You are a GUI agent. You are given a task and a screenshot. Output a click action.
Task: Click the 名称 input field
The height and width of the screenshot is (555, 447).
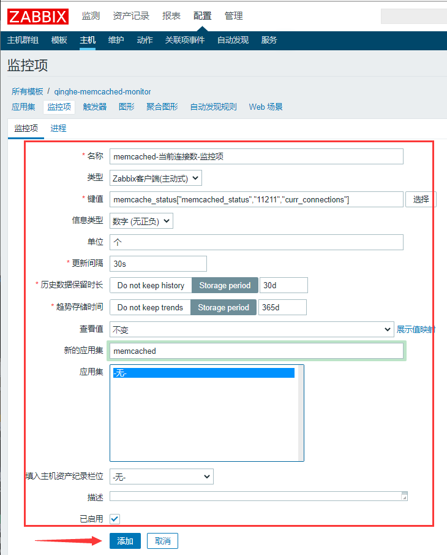(257, 156)
